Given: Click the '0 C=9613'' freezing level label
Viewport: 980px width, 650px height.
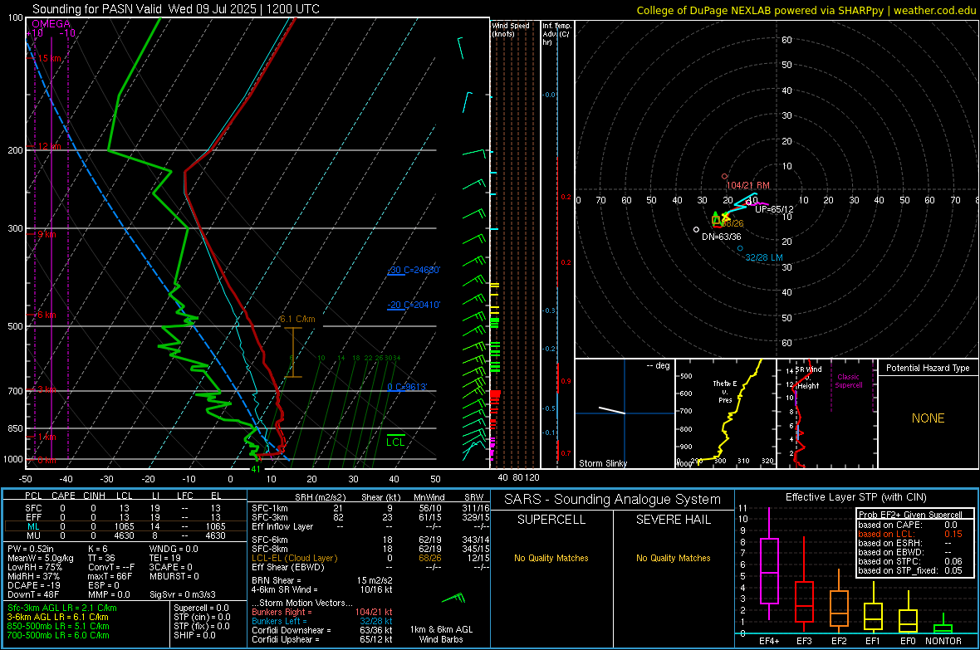Looking at the screenshot, I should pos(407,387).
